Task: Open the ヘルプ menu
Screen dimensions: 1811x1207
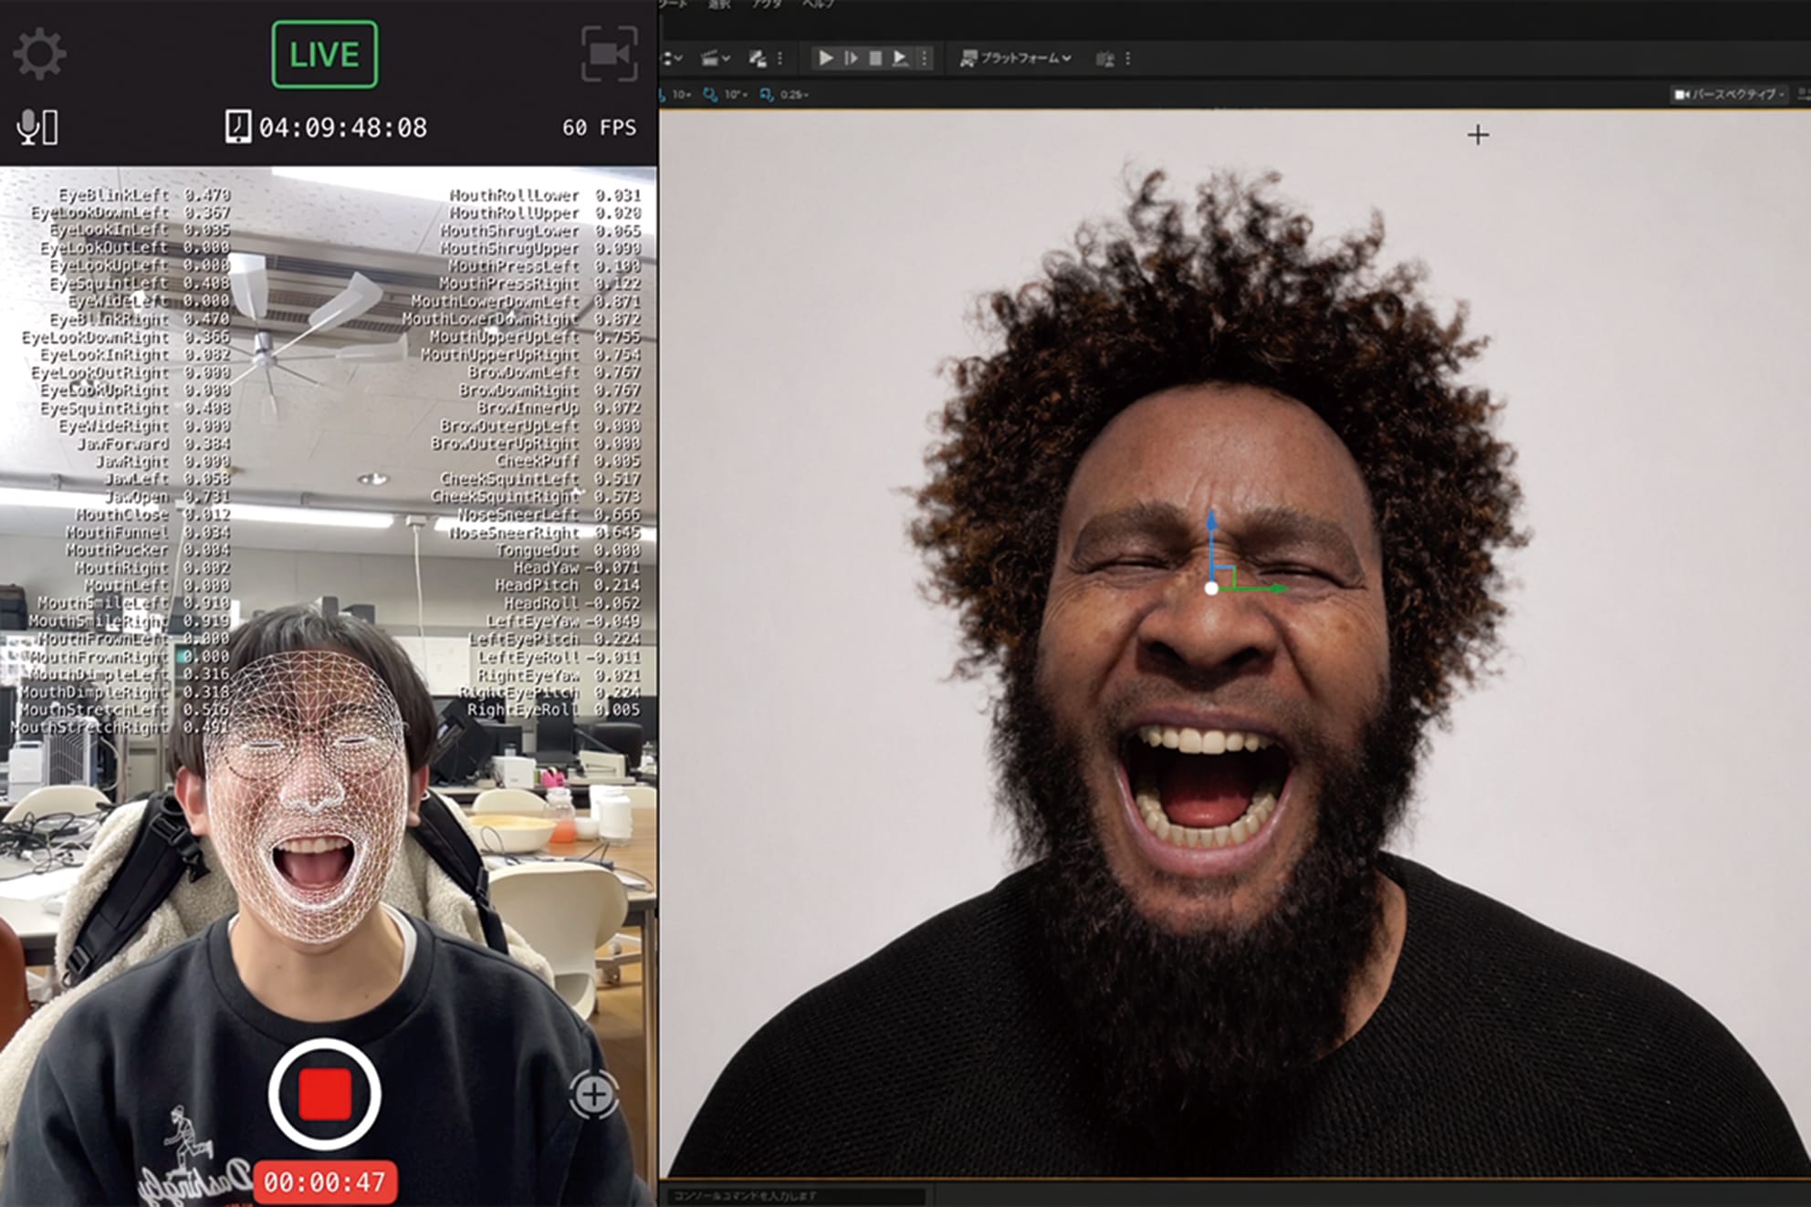Action: tap(817, 5)
